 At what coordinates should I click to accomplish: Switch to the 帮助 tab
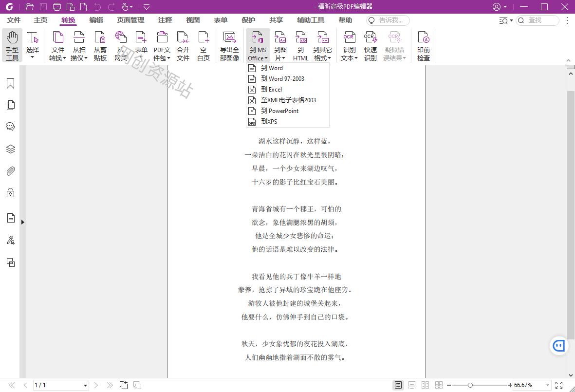(x=345, y=20)
